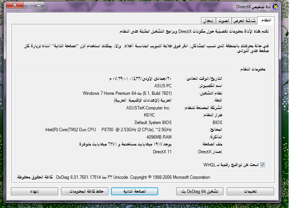Switch to the النظام tab
The height and width of the screenshot is (208, 307).
coord(266,20)
